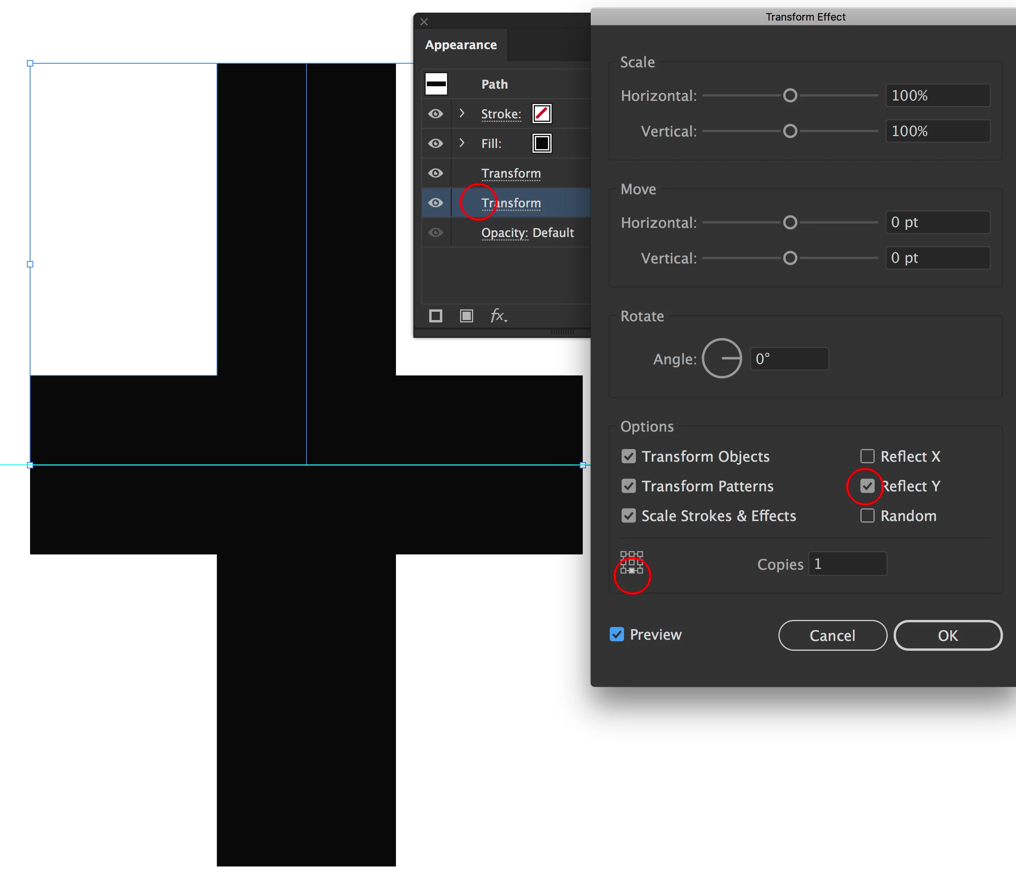Click Add New Stroke icon in Appearance panel
The height and width of the screenshot is (883, 1016).
click(435, 316)
